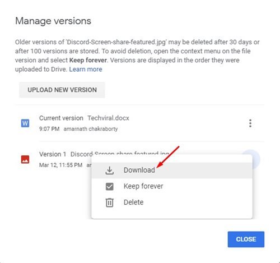Toggle the Keep forever checkbox icon
Screen dimensions: 280x263
pos(110,186)
